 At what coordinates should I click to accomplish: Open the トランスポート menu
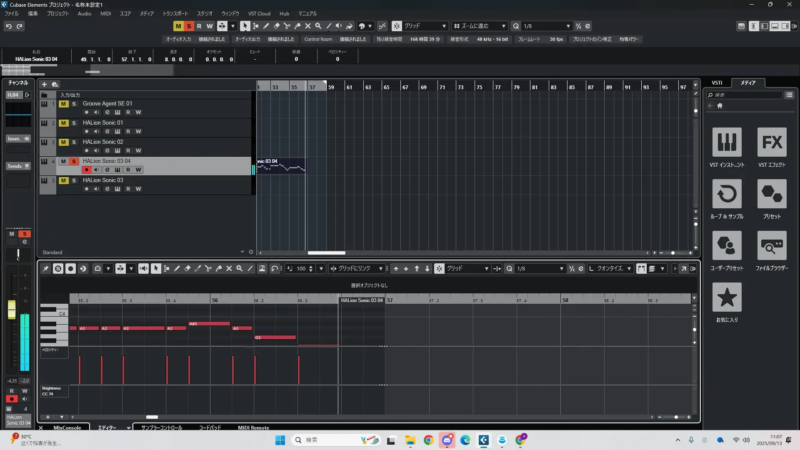[x=175, y=14]
